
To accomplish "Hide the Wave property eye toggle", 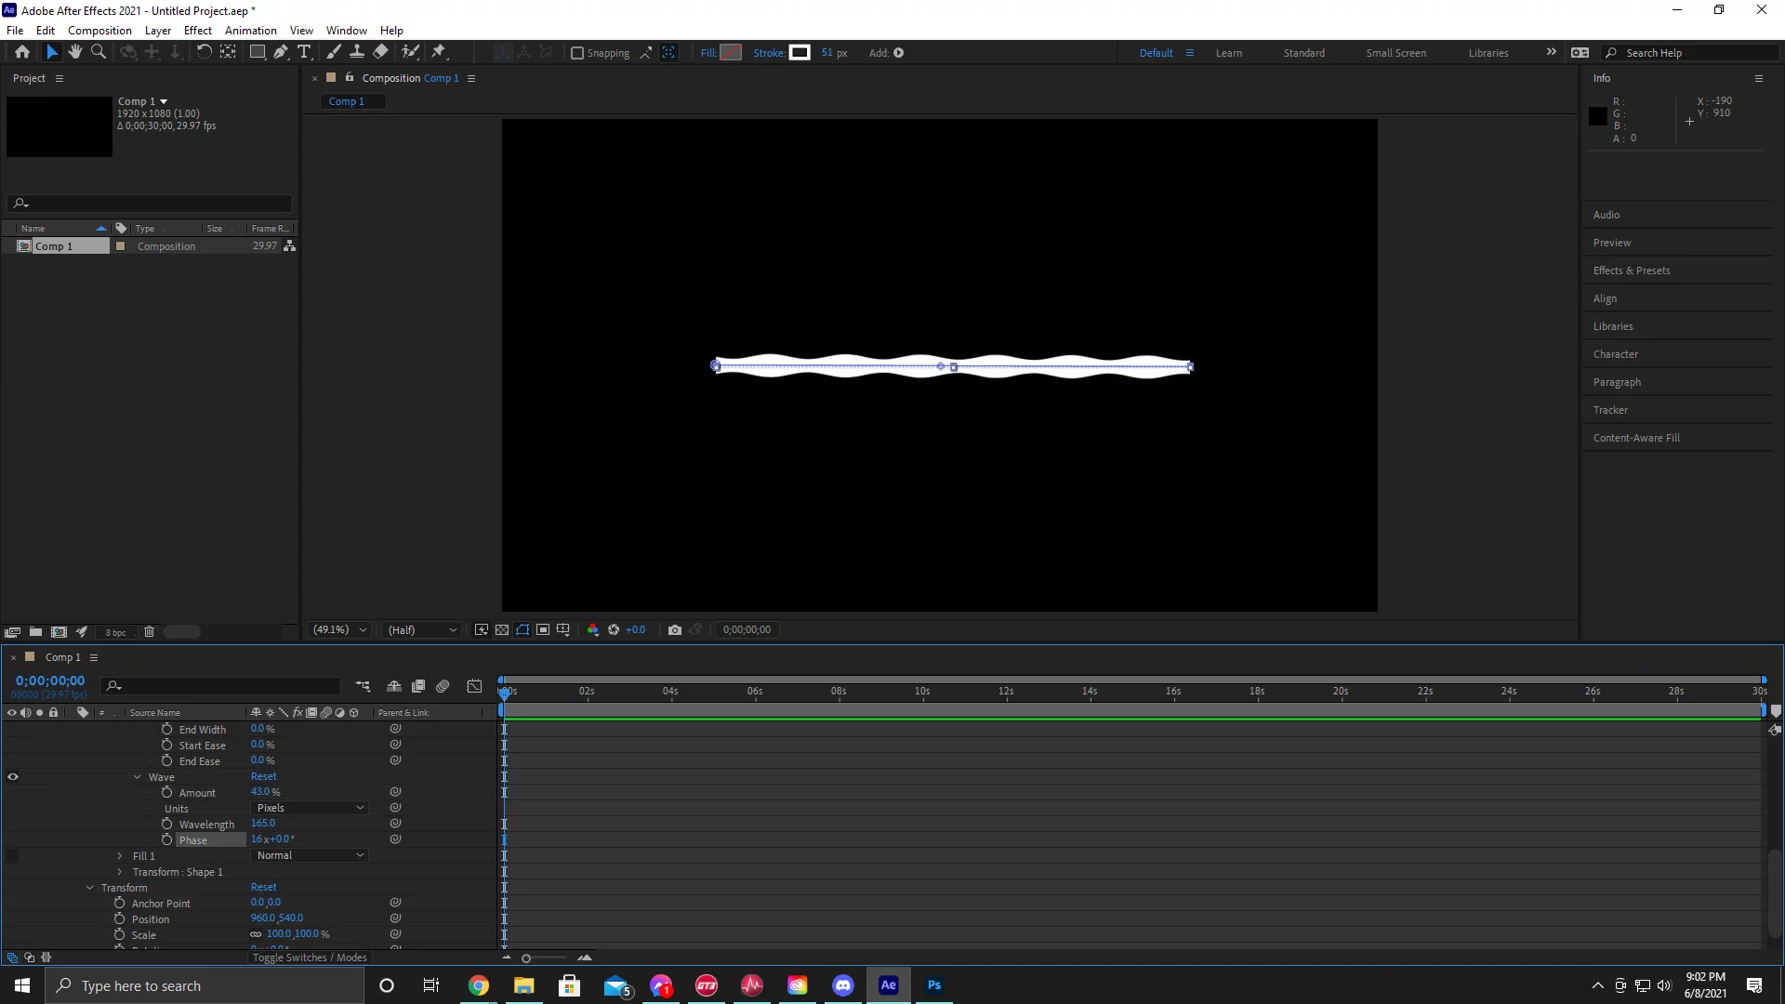I will tap(13, 777).
